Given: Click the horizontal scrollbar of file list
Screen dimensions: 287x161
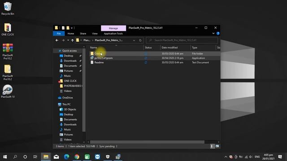Looking at the screenshot, I should coord(147,142).
